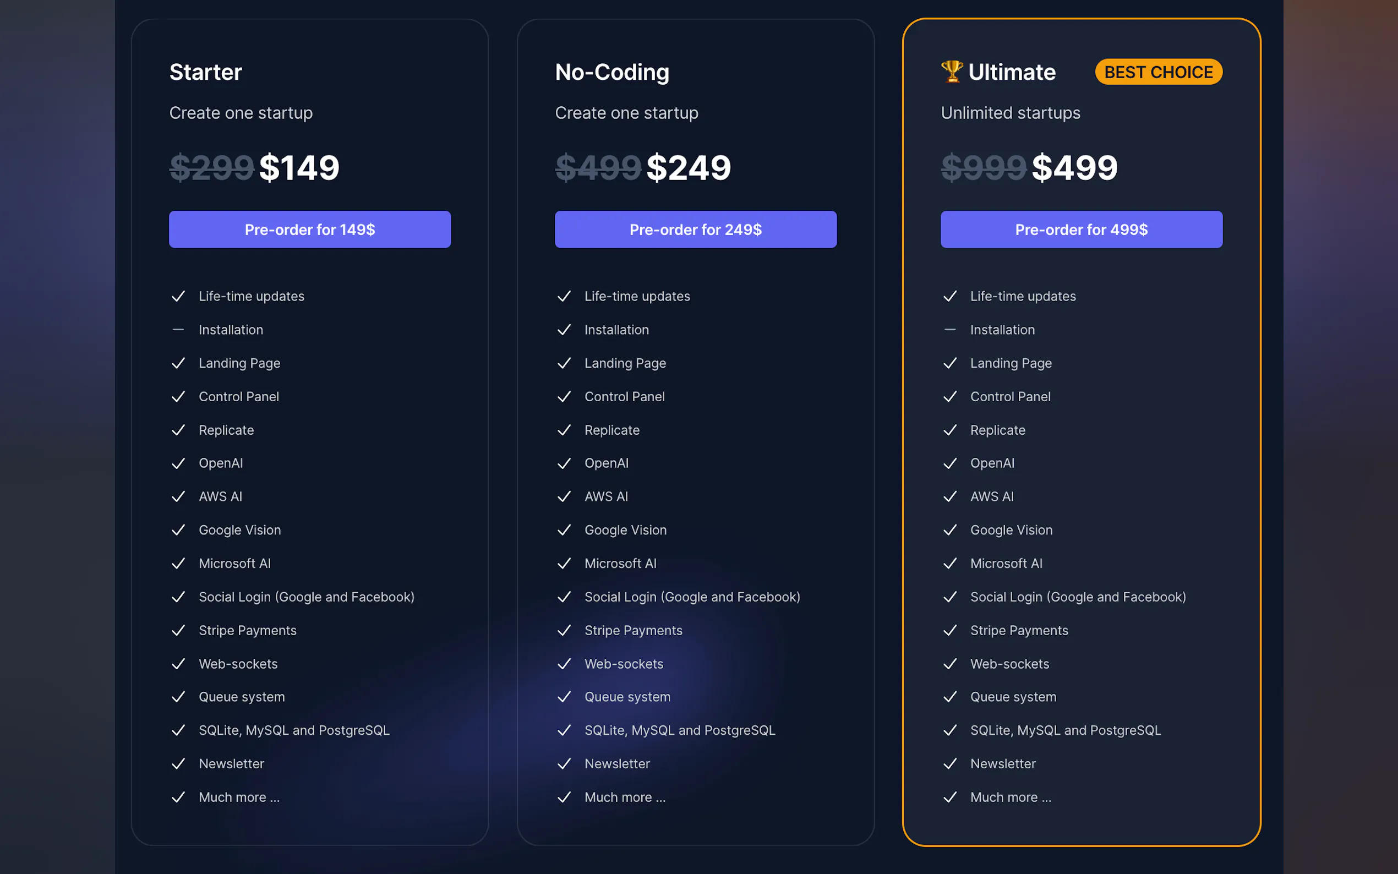The width and height of the screenshot is (1398, 874).
Task: Click the BEST CHOICE badge
Action: [1158, 72]
